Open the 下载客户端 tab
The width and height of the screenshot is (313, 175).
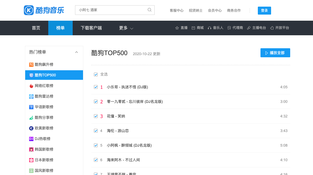pos(91,28)
